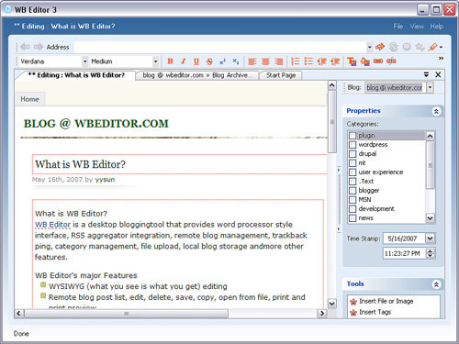Click Insert Tags label
The image size is (459, 344).
coord(375,312)
